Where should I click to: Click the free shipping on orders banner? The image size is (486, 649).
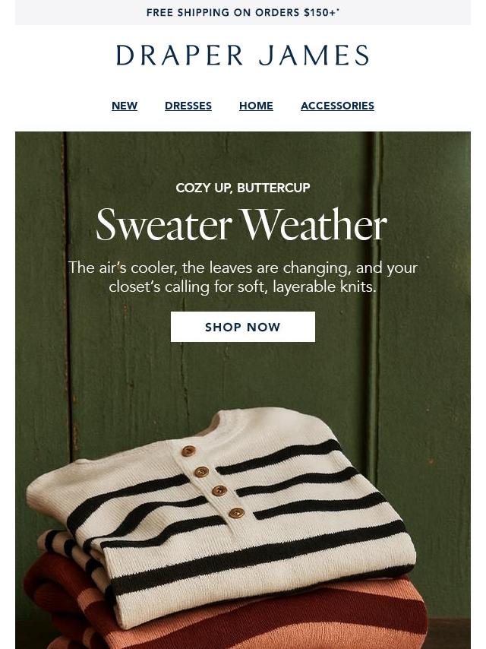click(x=243, y=12)
